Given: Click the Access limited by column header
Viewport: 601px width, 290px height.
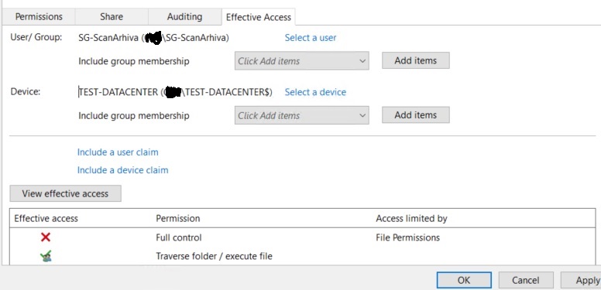Looking at the screenshot, I should pos(411,219).
